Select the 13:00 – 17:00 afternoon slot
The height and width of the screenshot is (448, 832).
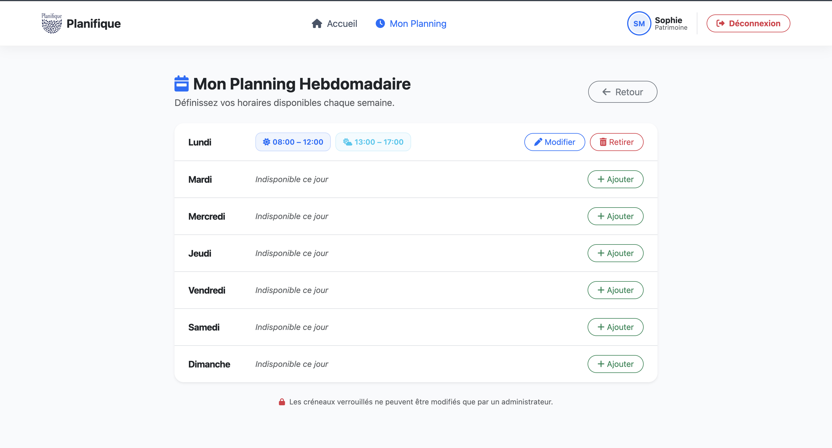373,142
